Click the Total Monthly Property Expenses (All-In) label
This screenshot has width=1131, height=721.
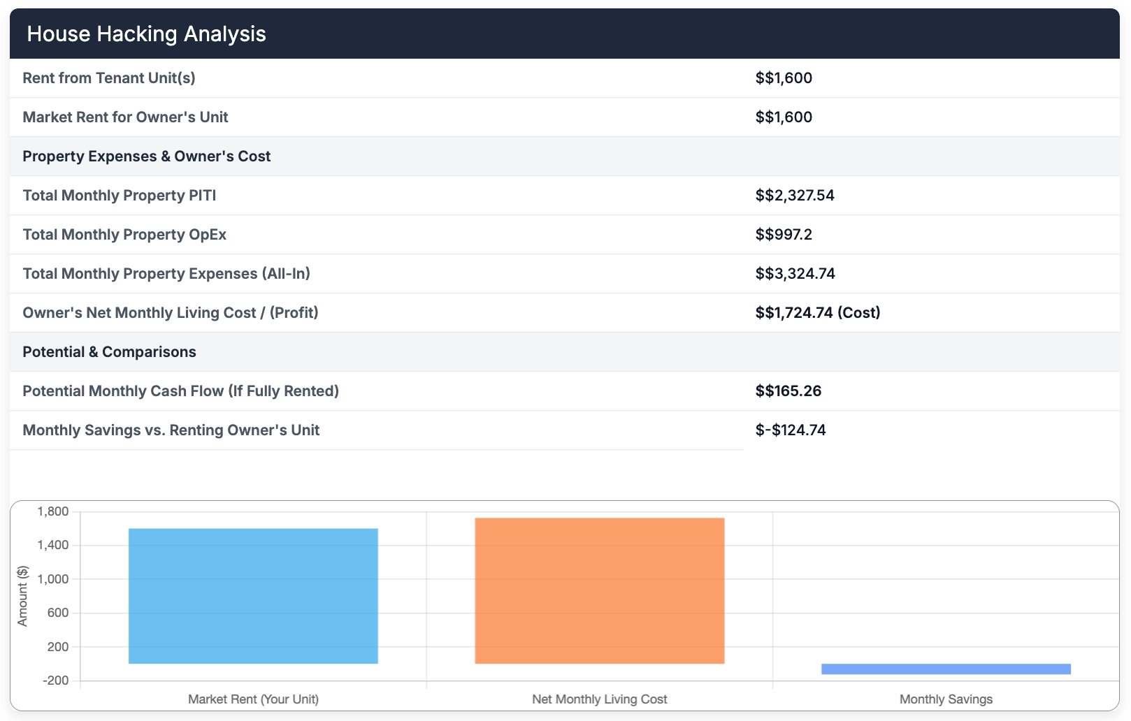(166, 274)
